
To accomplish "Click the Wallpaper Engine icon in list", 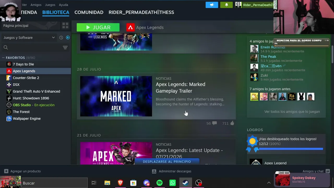I will [9, 119].
